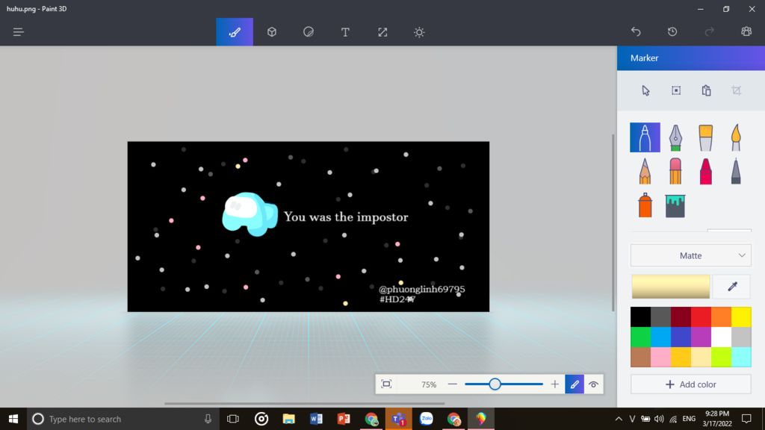
Task: Click the current gold color preview
Action: [671, 286]
